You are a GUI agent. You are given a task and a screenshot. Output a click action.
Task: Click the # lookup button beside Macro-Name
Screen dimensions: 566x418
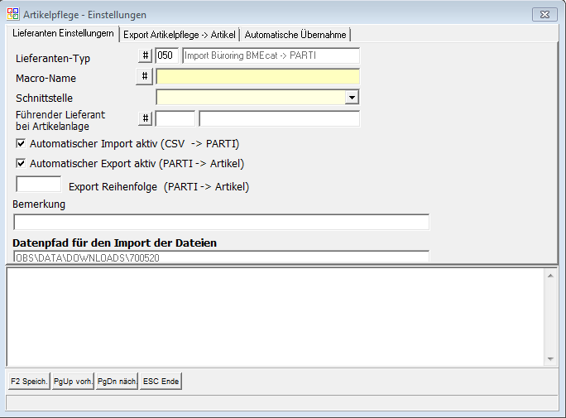(145, 77)
